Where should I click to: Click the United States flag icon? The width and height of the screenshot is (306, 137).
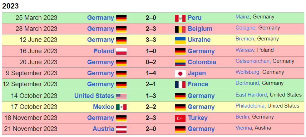(122, 96)
